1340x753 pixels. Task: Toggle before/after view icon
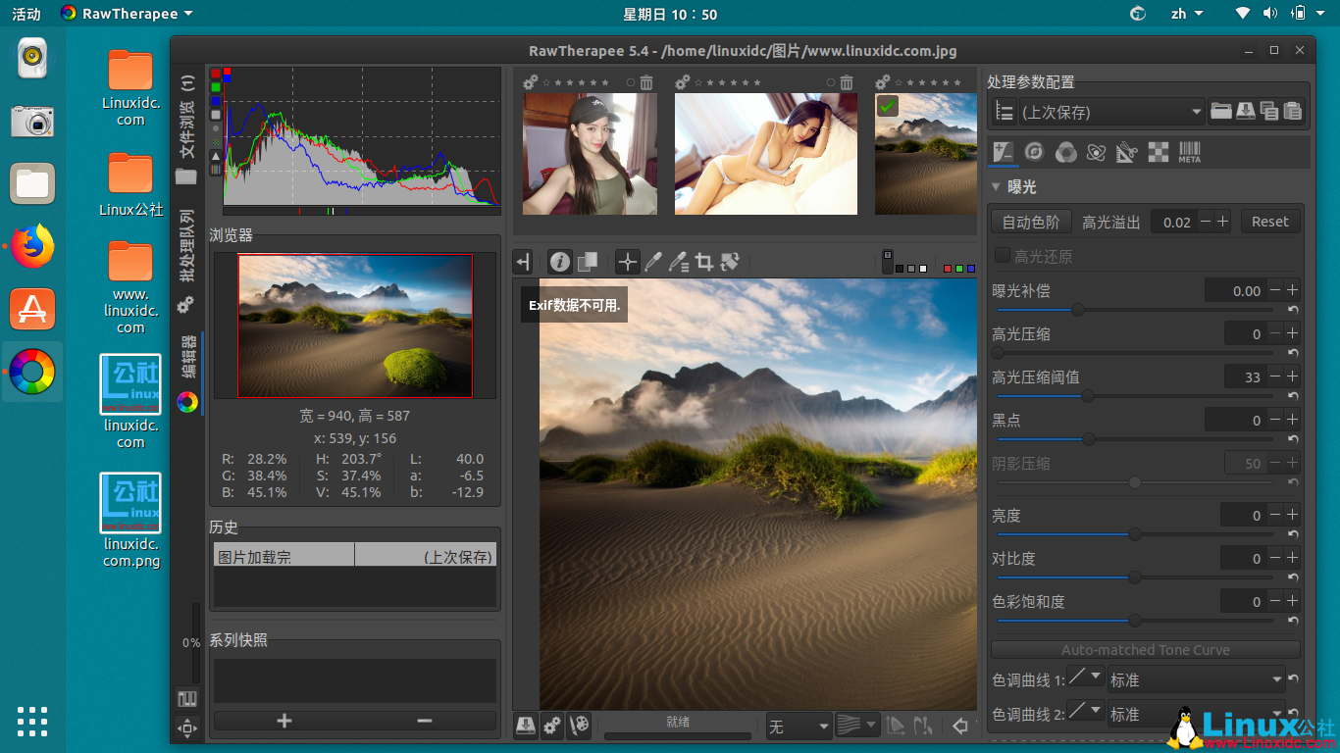tap(588, 262)
